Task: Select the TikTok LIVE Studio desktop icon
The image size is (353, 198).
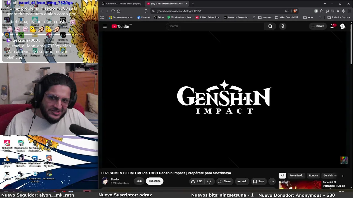Action: [7, 146]
